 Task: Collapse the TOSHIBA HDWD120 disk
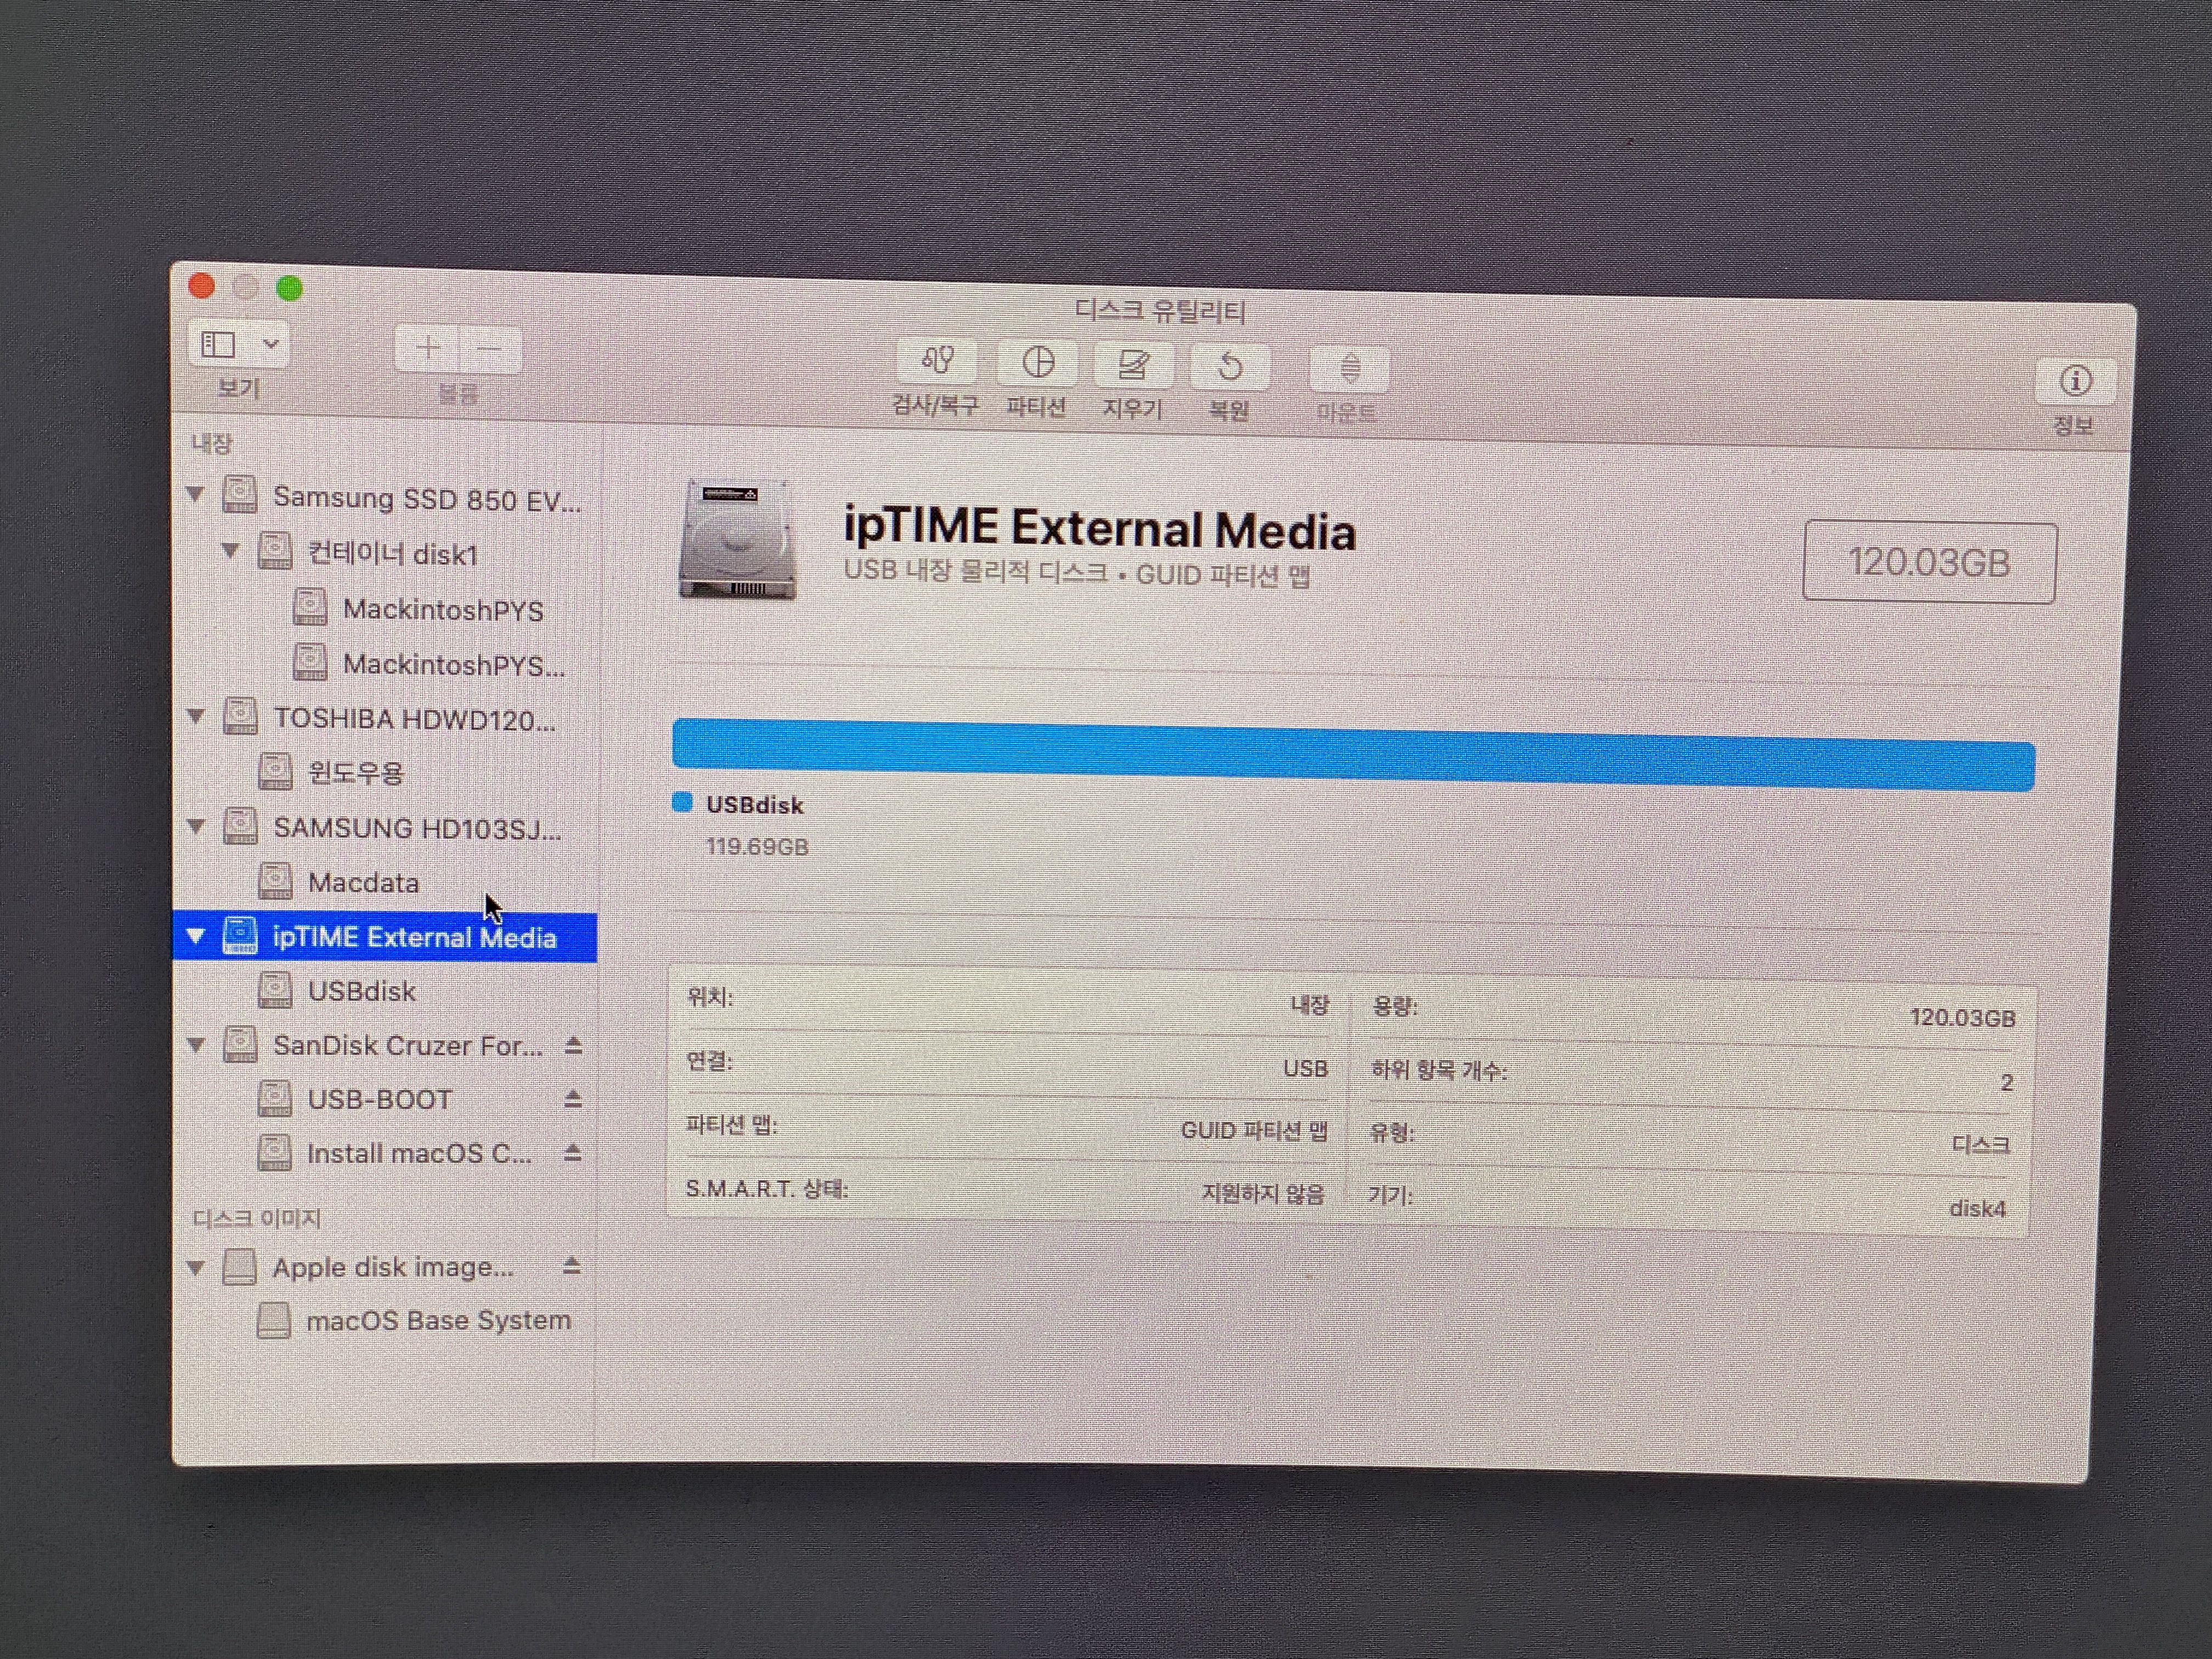click(196, 716)
